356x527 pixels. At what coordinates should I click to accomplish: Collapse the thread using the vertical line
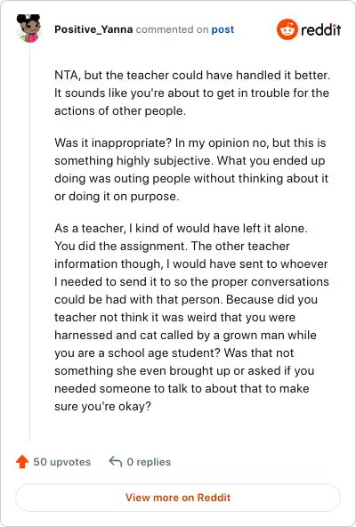tap(29, 242)
